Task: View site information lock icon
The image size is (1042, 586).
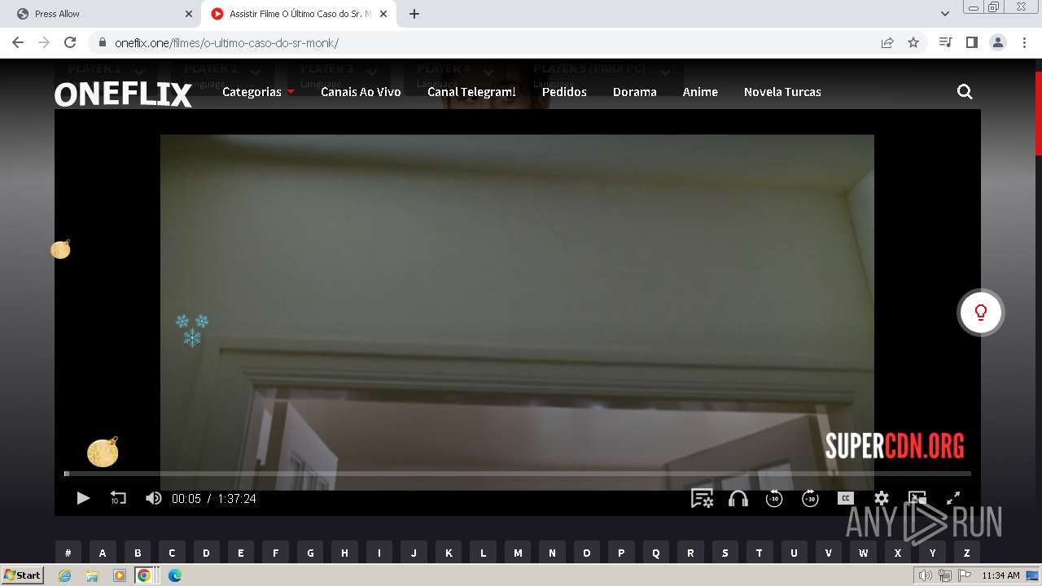Action: [x=102, y=43]
